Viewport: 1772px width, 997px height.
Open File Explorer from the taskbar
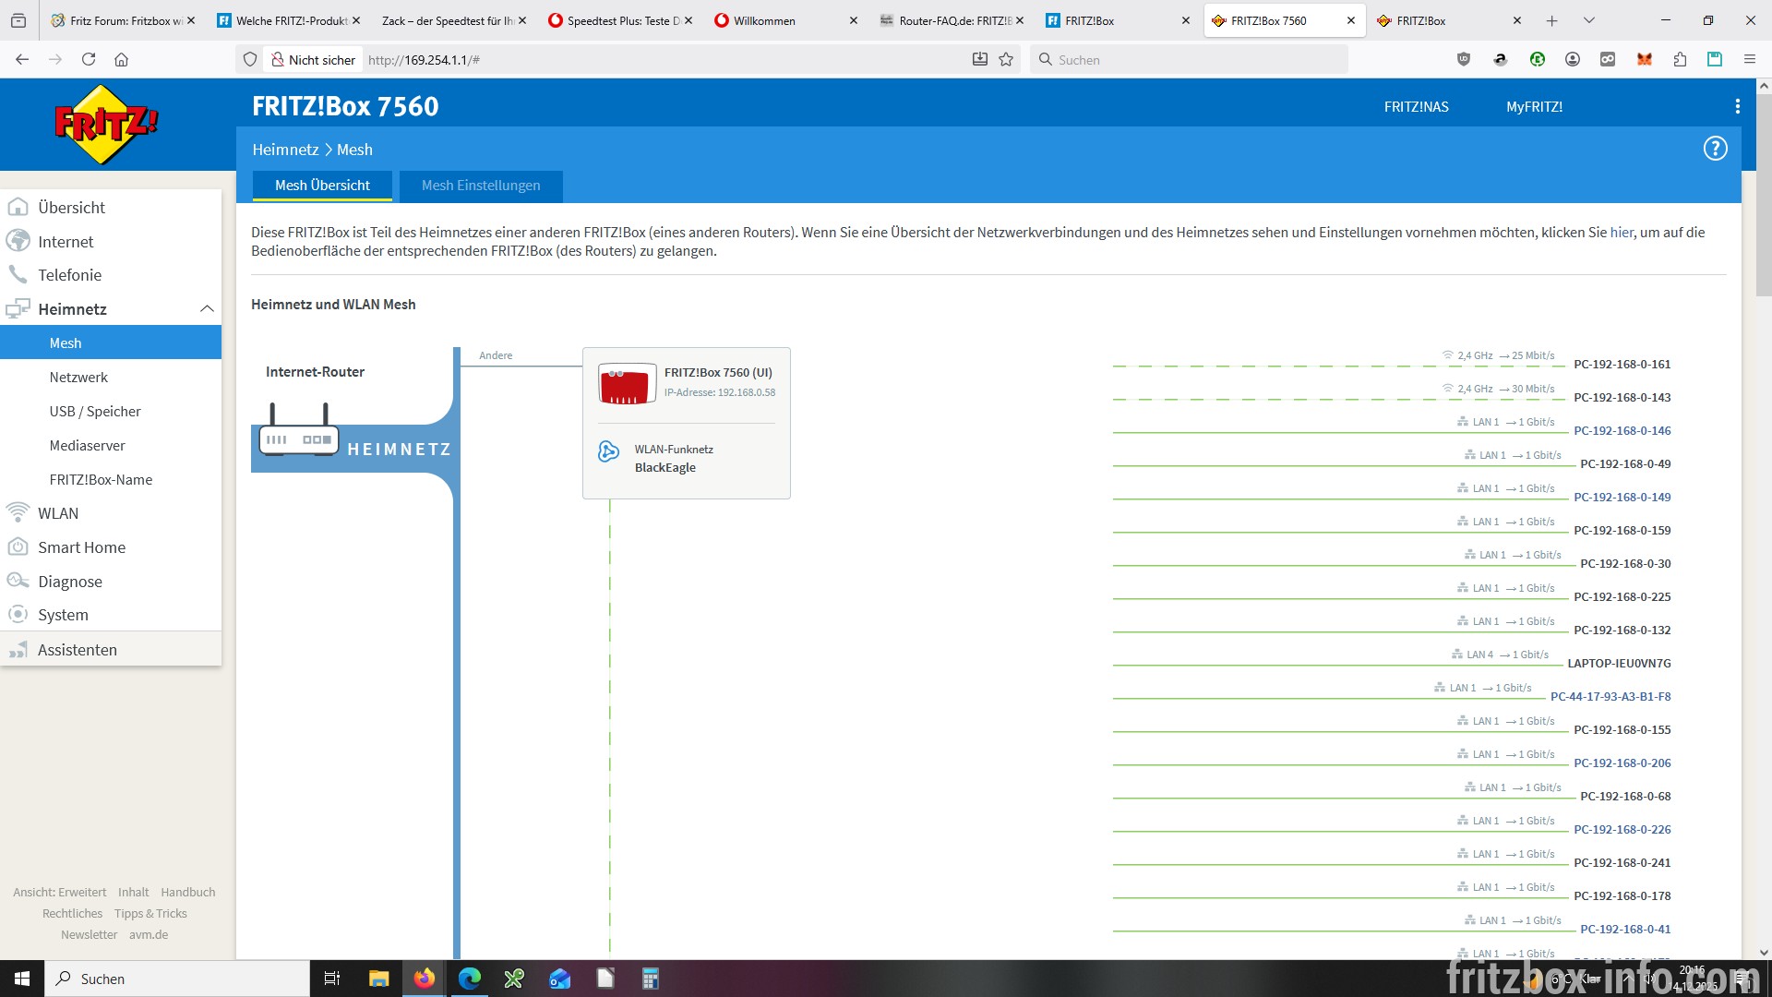click(x=378, y=979)
